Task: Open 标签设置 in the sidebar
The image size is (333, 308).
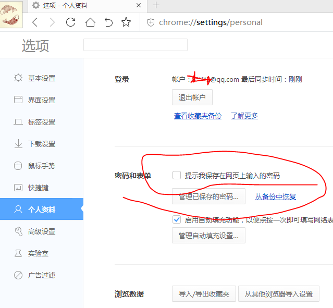Action: [x=42, y=122]
